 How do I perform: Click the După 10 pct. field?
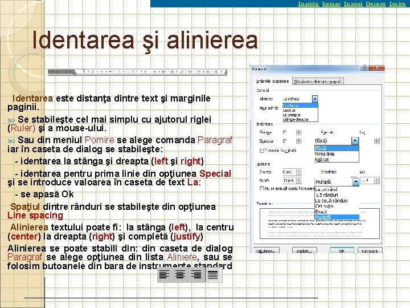click(289, 181)
